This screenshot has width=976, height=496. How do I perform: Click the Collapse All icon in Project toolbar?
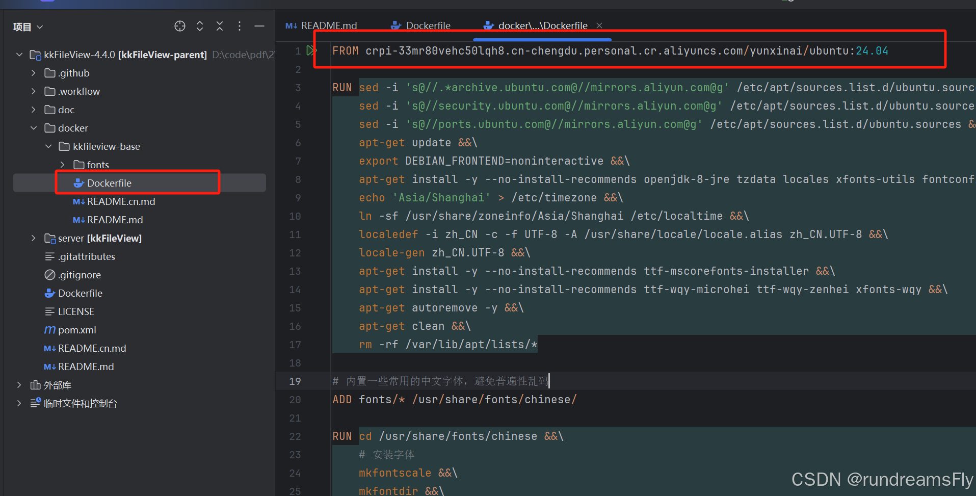(219, 26)
